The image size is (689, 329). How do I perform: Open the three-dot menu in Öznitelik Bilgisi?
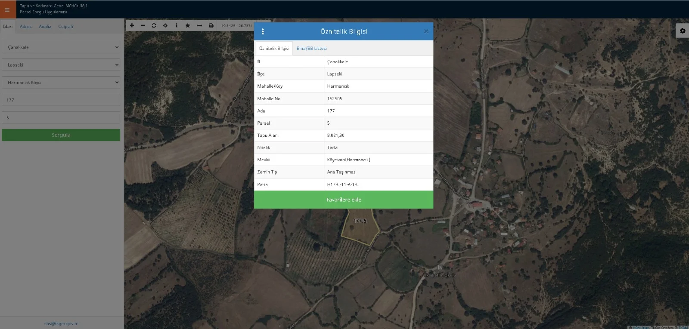(263, 31)
